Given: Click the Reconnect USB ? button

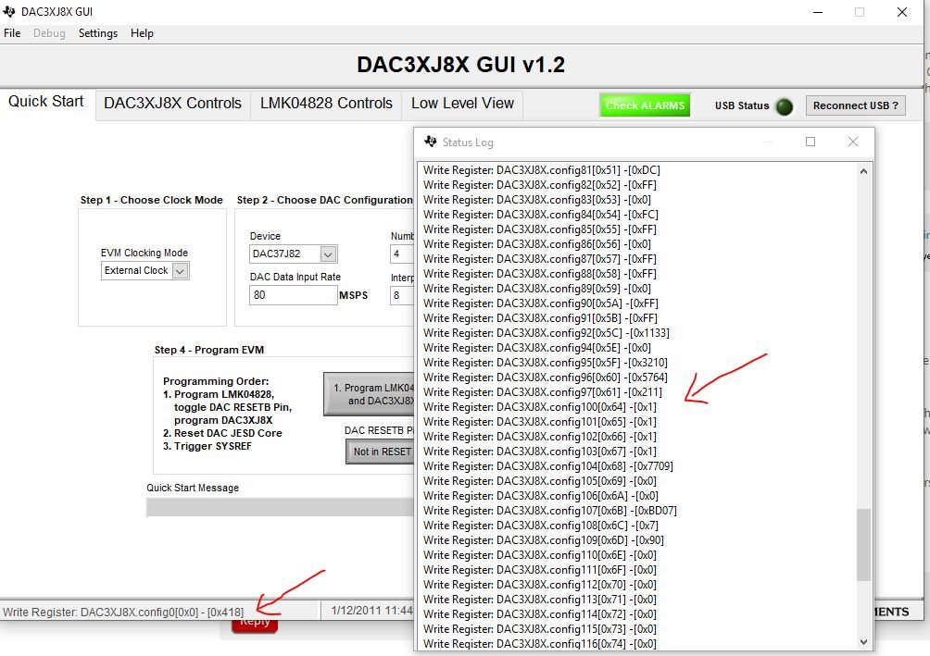Looking at the screenshot, I should coord(855,105).
